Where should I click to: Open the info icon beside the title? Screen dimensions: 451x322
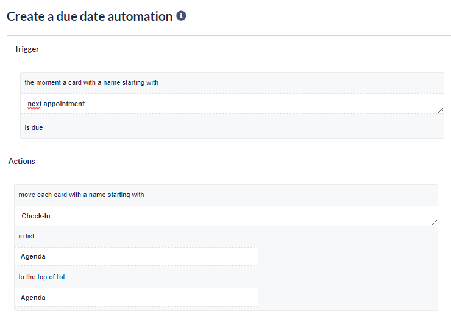point(181,15)
